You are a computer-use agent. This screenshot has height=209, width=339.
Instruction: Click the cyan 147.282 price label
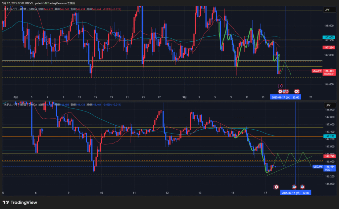[x=330, y=136]
